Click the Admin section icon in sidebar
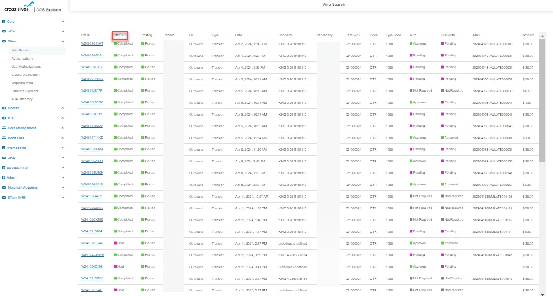Image resolution: width=553 pixels, height=296 pixels. click(x=4, y=177)
